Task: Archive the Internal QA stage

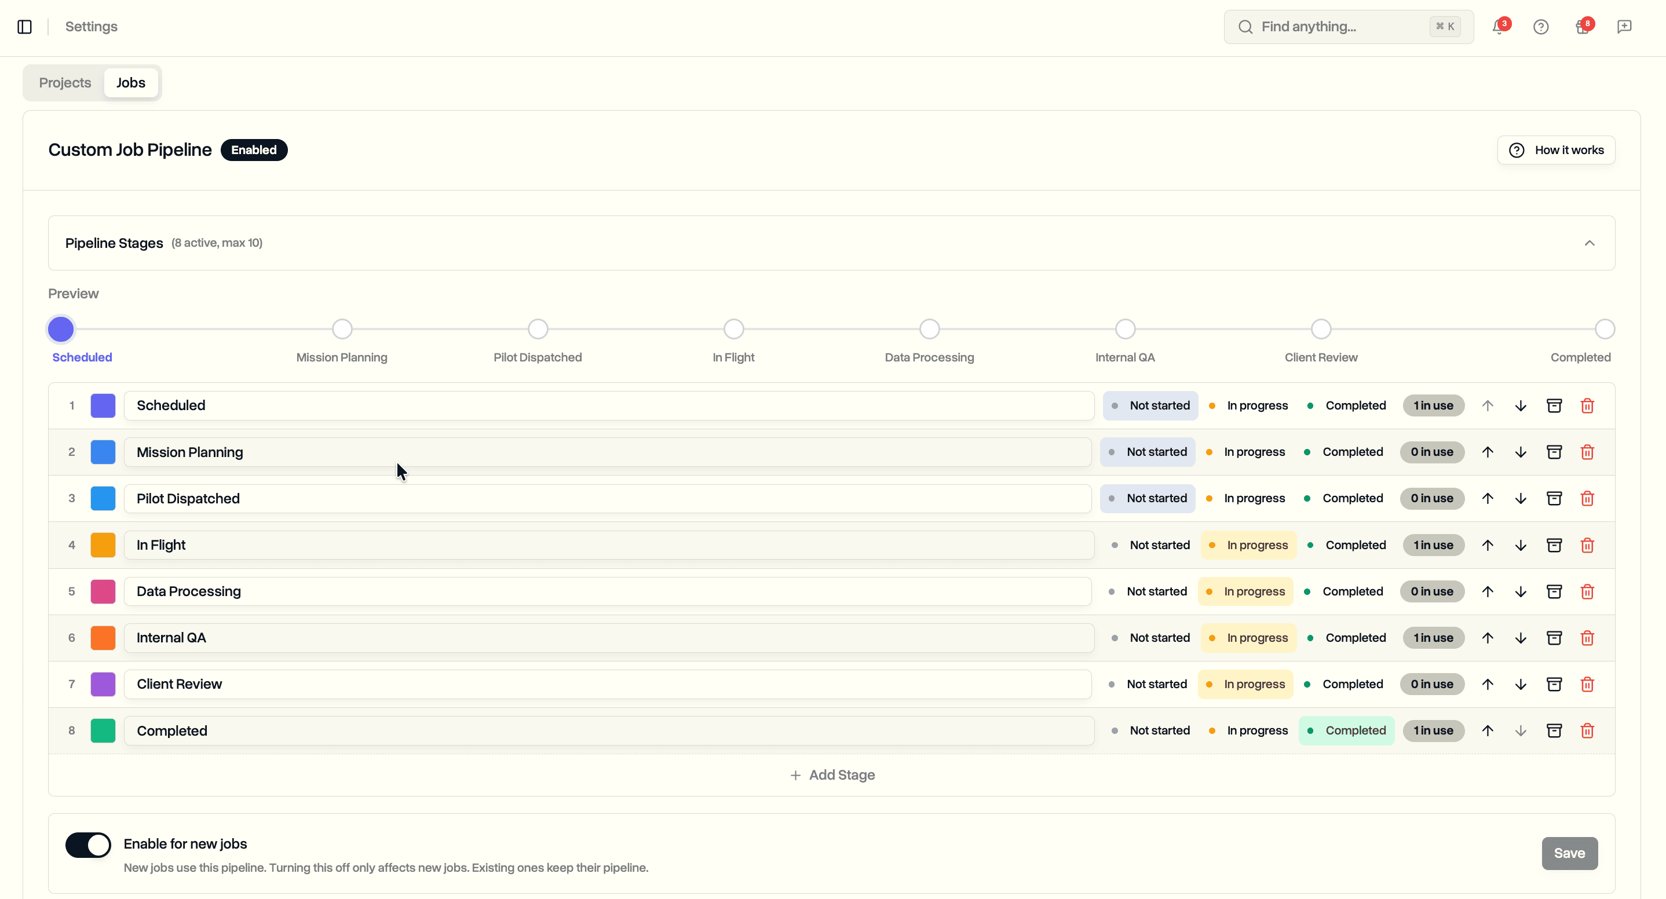Action: 1554,637
